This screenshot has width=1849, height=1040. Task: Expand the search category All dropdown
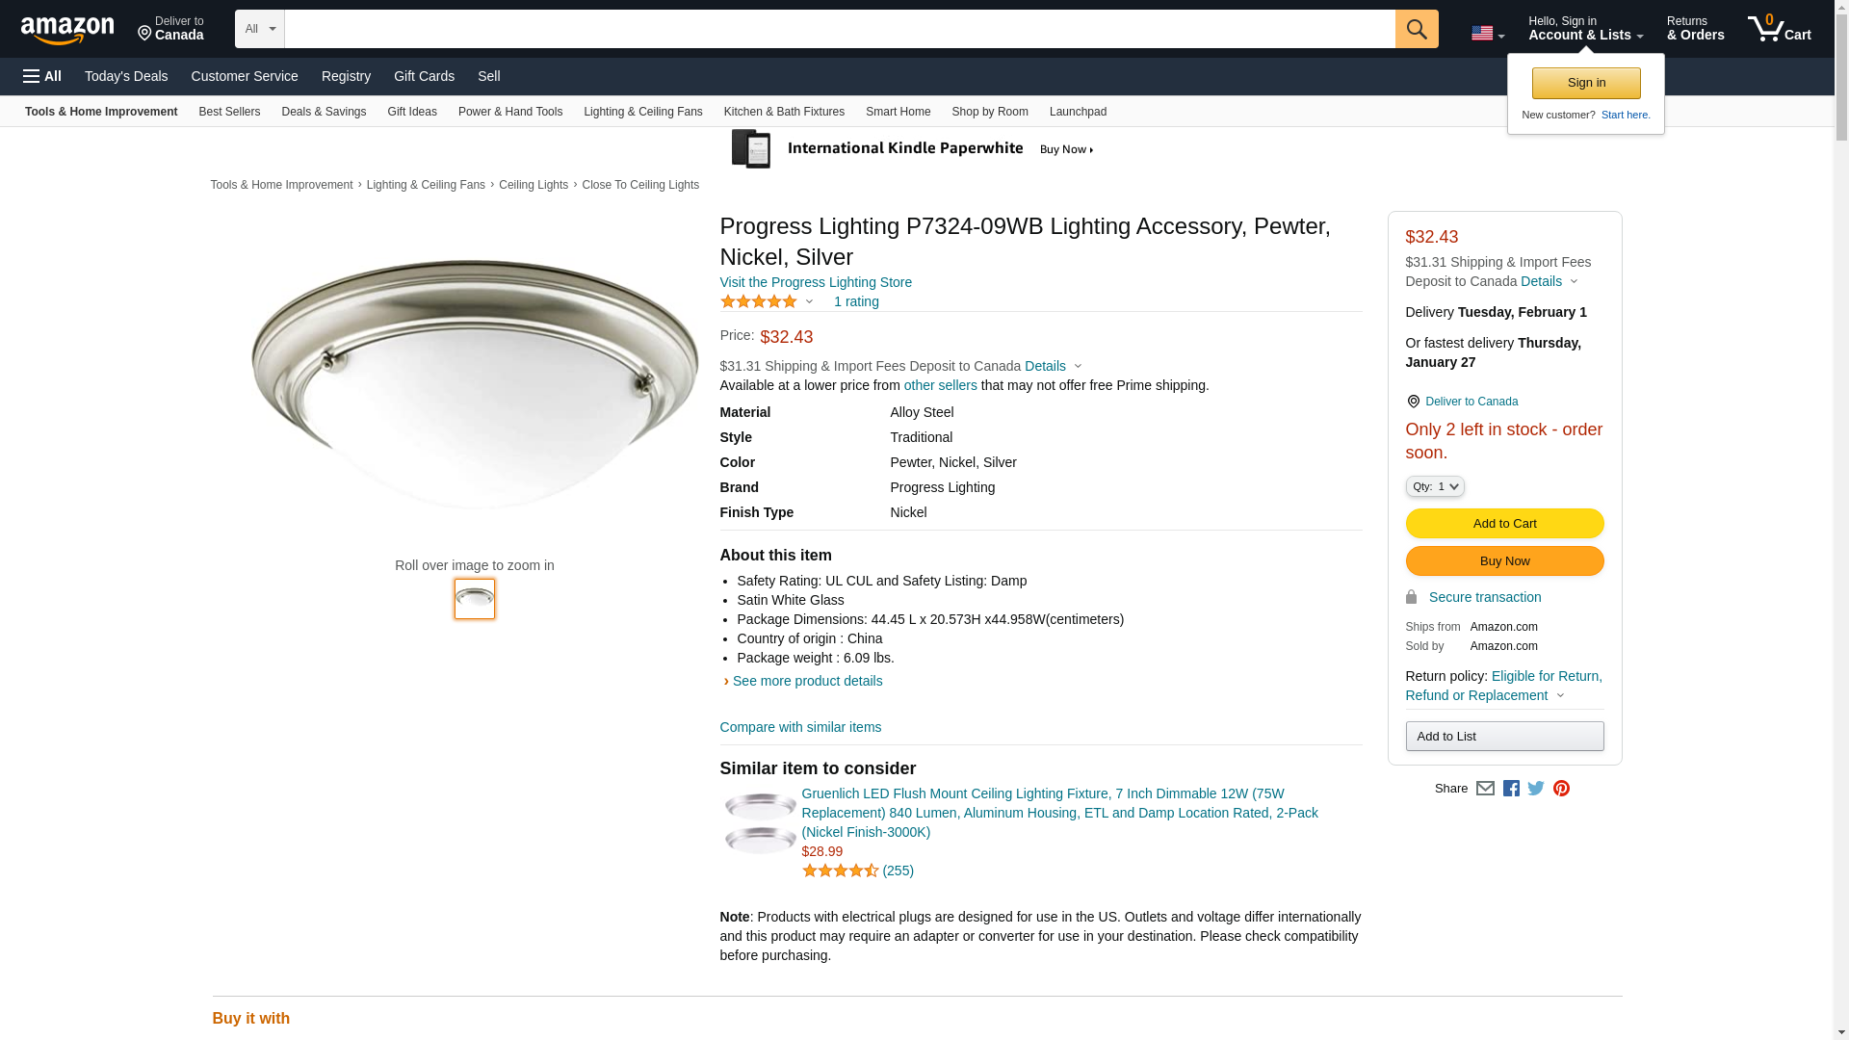pyautogui.click(x=259, y=29)
